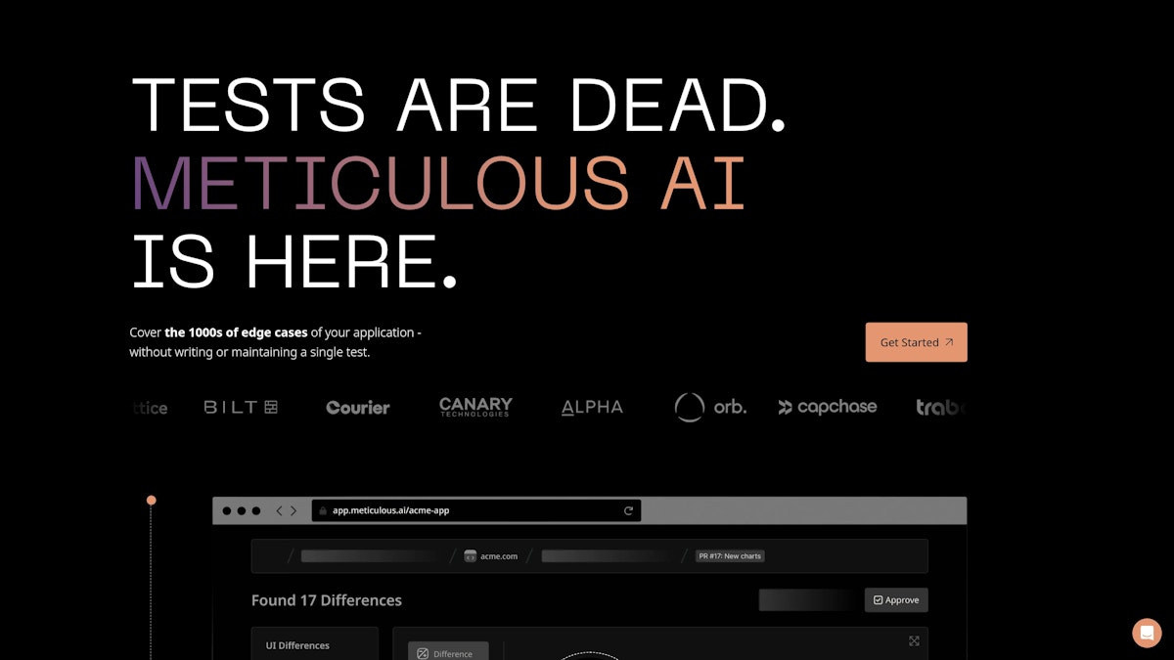The height and width of the screenshot is (660, 1174).
Task: Click the reload icon in address bar
Action: [x=629, y=510]
